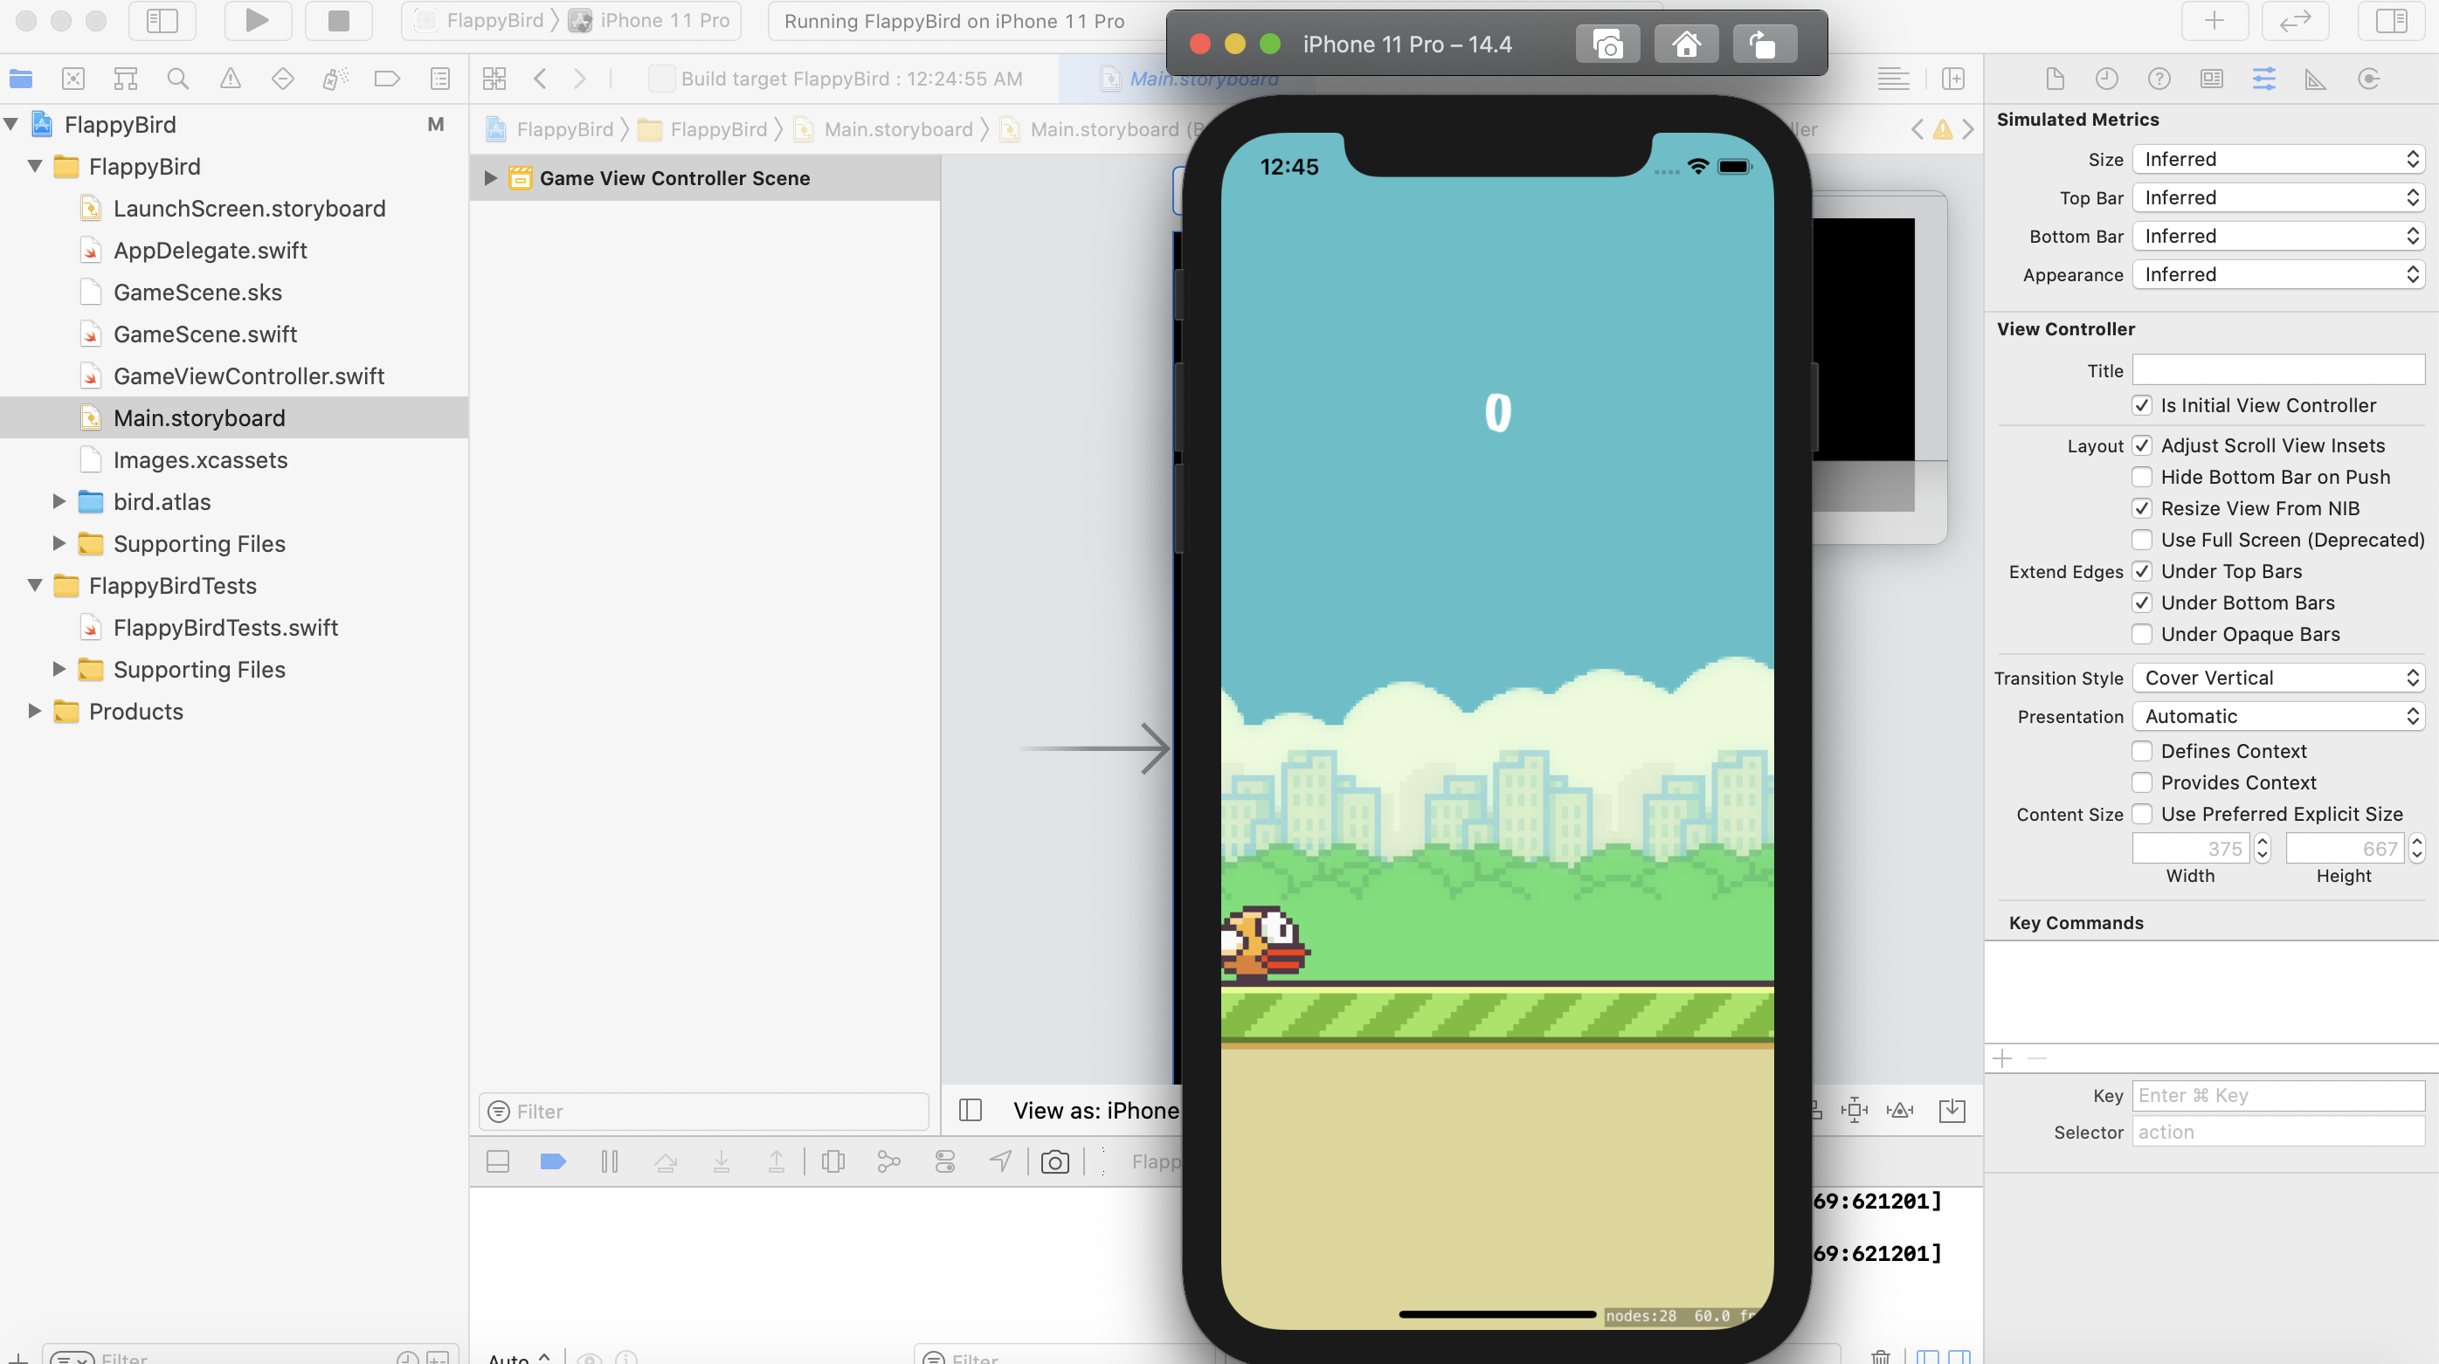Image resolution: width=2439 pixels, height=1364 pixels.
Task: Uncheck Is Initial View Controller
Action: click(x=2142, y=405)
